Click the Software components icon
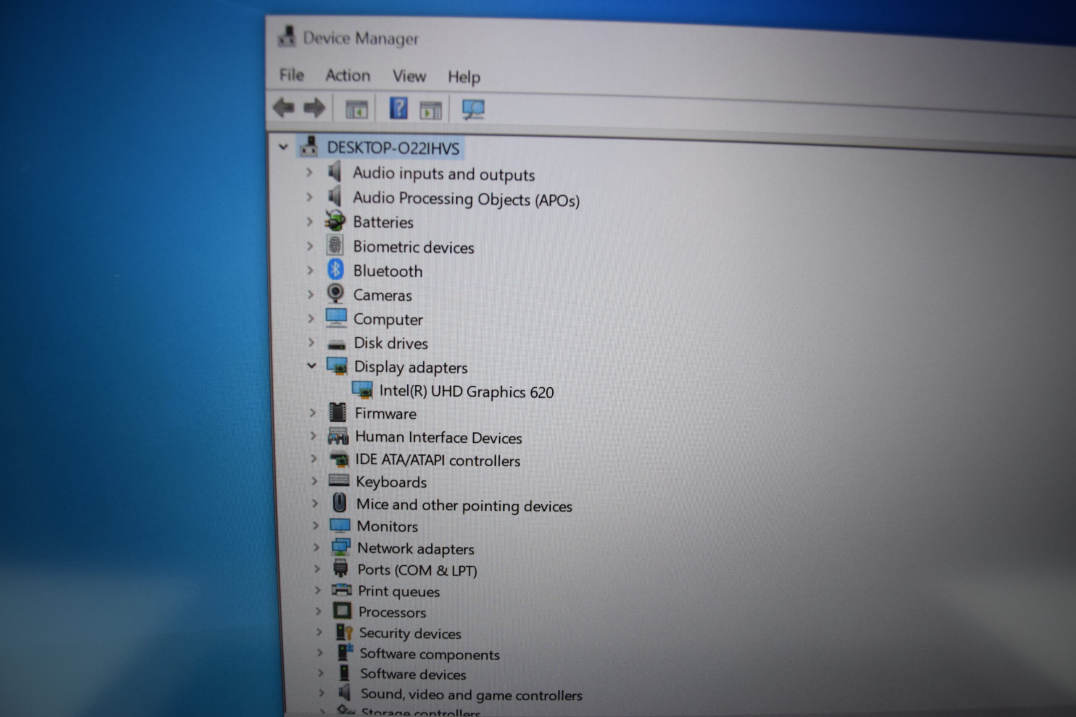The height and width of the screenshot is (717, 1076). (345, 652)
